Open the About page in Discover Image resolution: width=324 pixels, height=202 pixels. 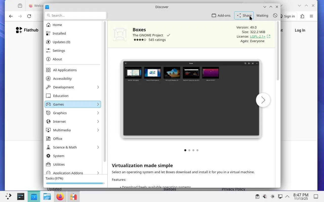coord(73,59)
